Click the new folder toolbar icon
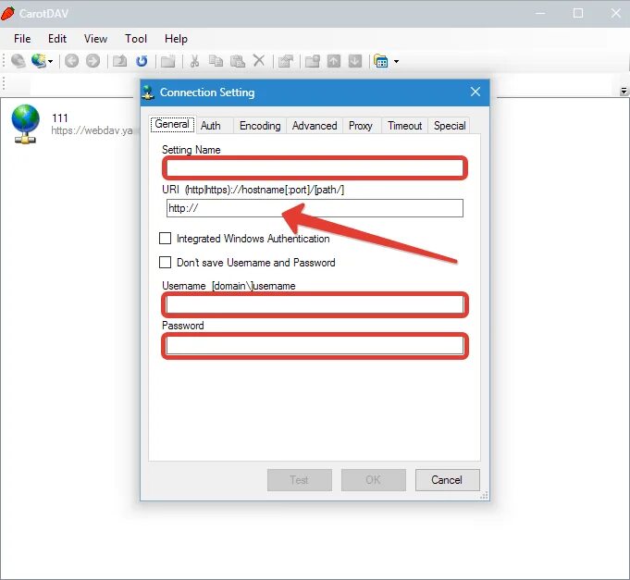630x580 pixels. (x=168, y=61)
